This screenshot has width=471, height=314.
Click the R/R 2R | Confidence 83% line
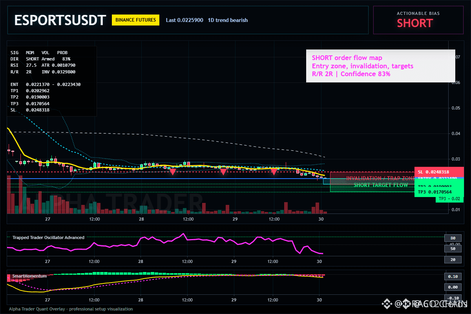point(351,74)
